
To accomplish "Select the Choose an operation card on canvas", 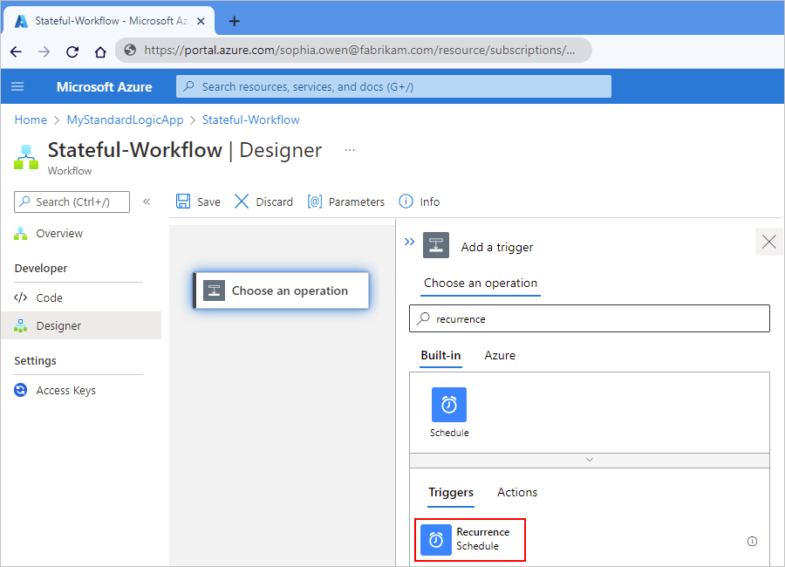I will (281, 290).
